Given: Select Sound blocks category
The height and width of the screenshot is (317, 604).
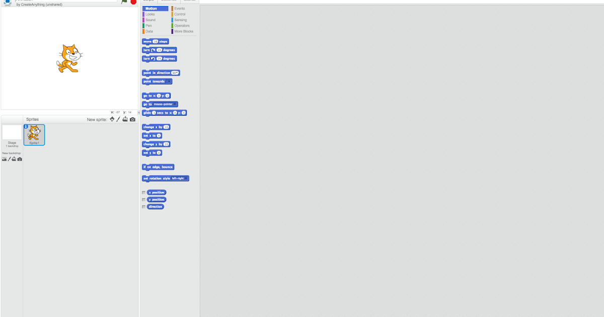Looking at the screenshot, I should tap(150, 20).
